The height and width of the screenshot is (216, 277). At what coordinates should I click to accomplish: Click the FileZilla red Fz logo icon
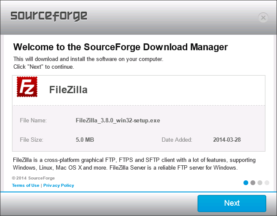click(27, 87)
